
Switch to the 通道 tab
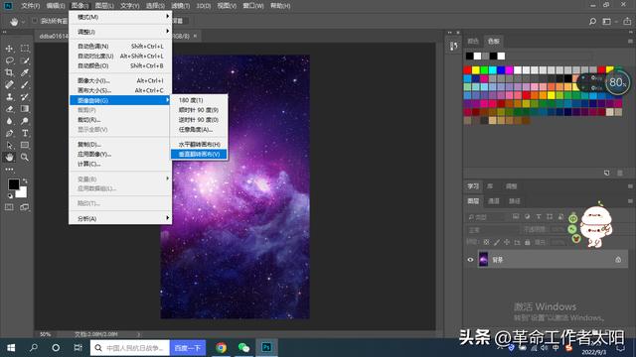tap(494, 201)
